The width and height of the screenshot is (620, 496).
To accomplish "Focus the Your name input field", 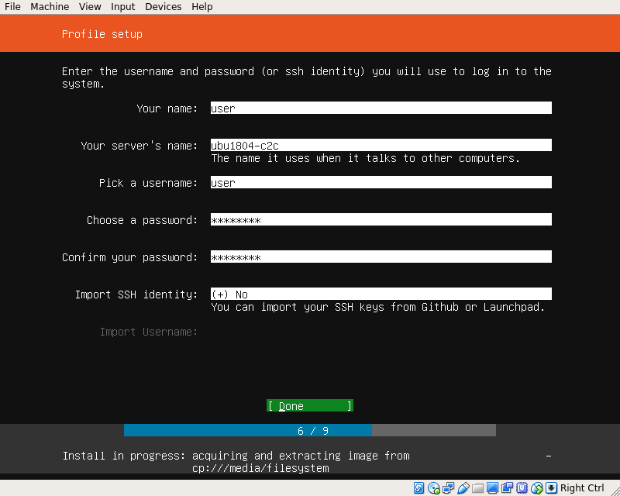I will tap(381, 108).
